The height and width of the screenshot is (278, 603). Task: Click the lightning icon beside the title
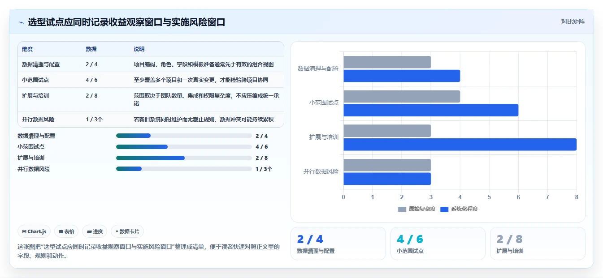21,22
